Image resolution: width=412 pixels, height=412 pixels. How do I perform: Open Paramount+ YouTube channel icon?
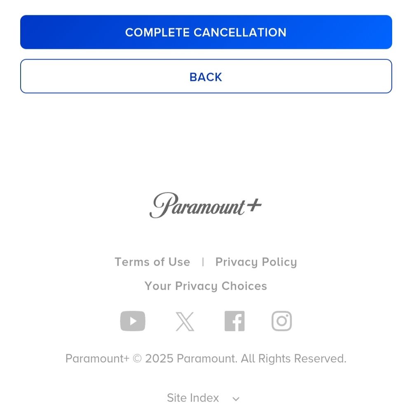tap(133, 321)
